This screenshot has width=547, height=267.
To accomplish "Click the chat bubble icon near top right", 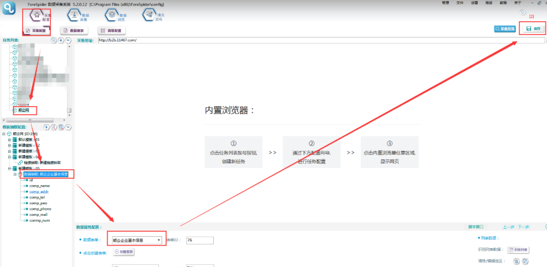I will pos(523,12).
